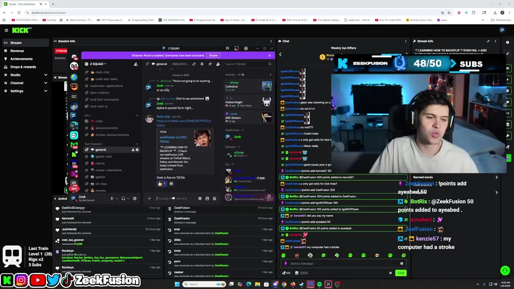This screenshot has height=289, width=514.
Task: Open the moderator-applications channel
Action: 111,86
